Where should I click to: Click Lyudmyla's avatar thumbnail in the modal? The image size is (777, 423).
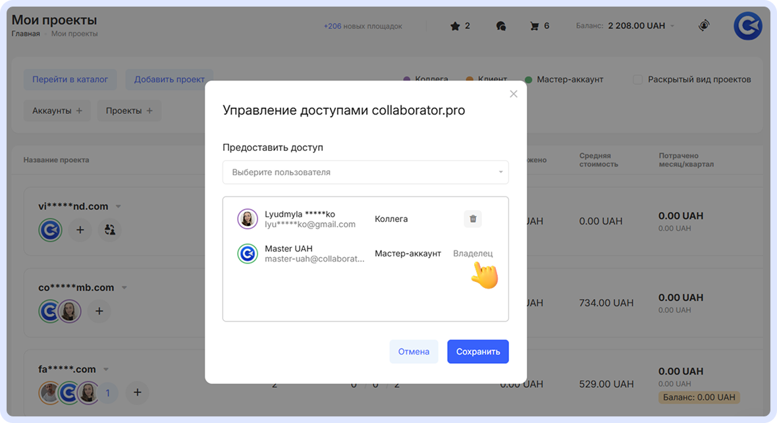coord(248,219)
